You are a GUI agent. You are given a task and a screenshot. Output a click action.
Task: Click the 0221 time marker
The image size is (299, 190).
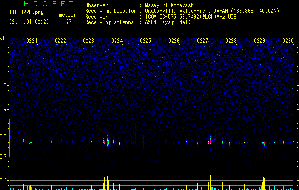pyautogui.click(x=32, y=41)
